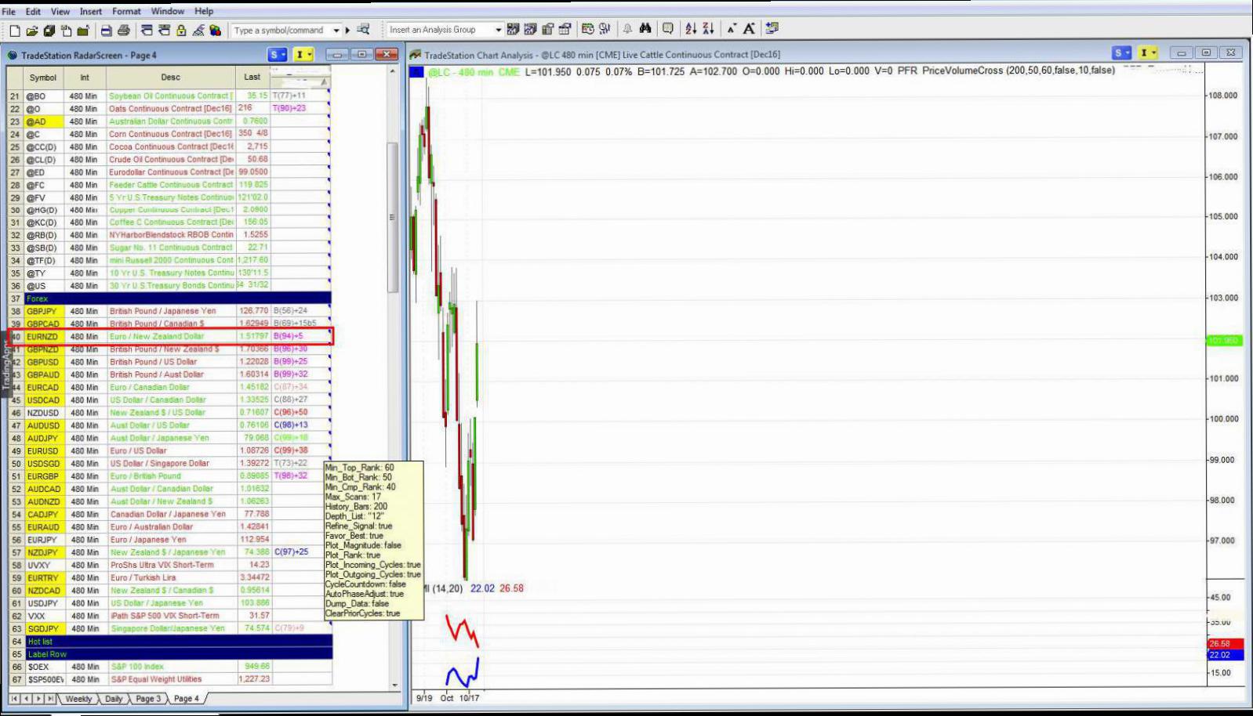Open RadarScreen yellow I link dropdown
The image size is (1253, 716).
coord(303,55)
